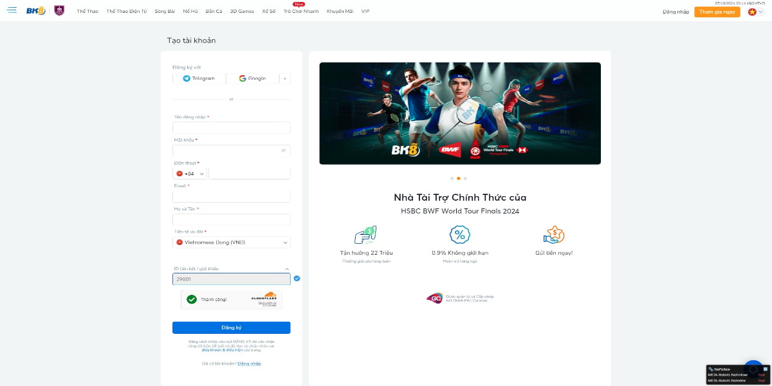Go to Sòng Bài section
This screenshot has height=386, width=772.
[x=165, y=12]
